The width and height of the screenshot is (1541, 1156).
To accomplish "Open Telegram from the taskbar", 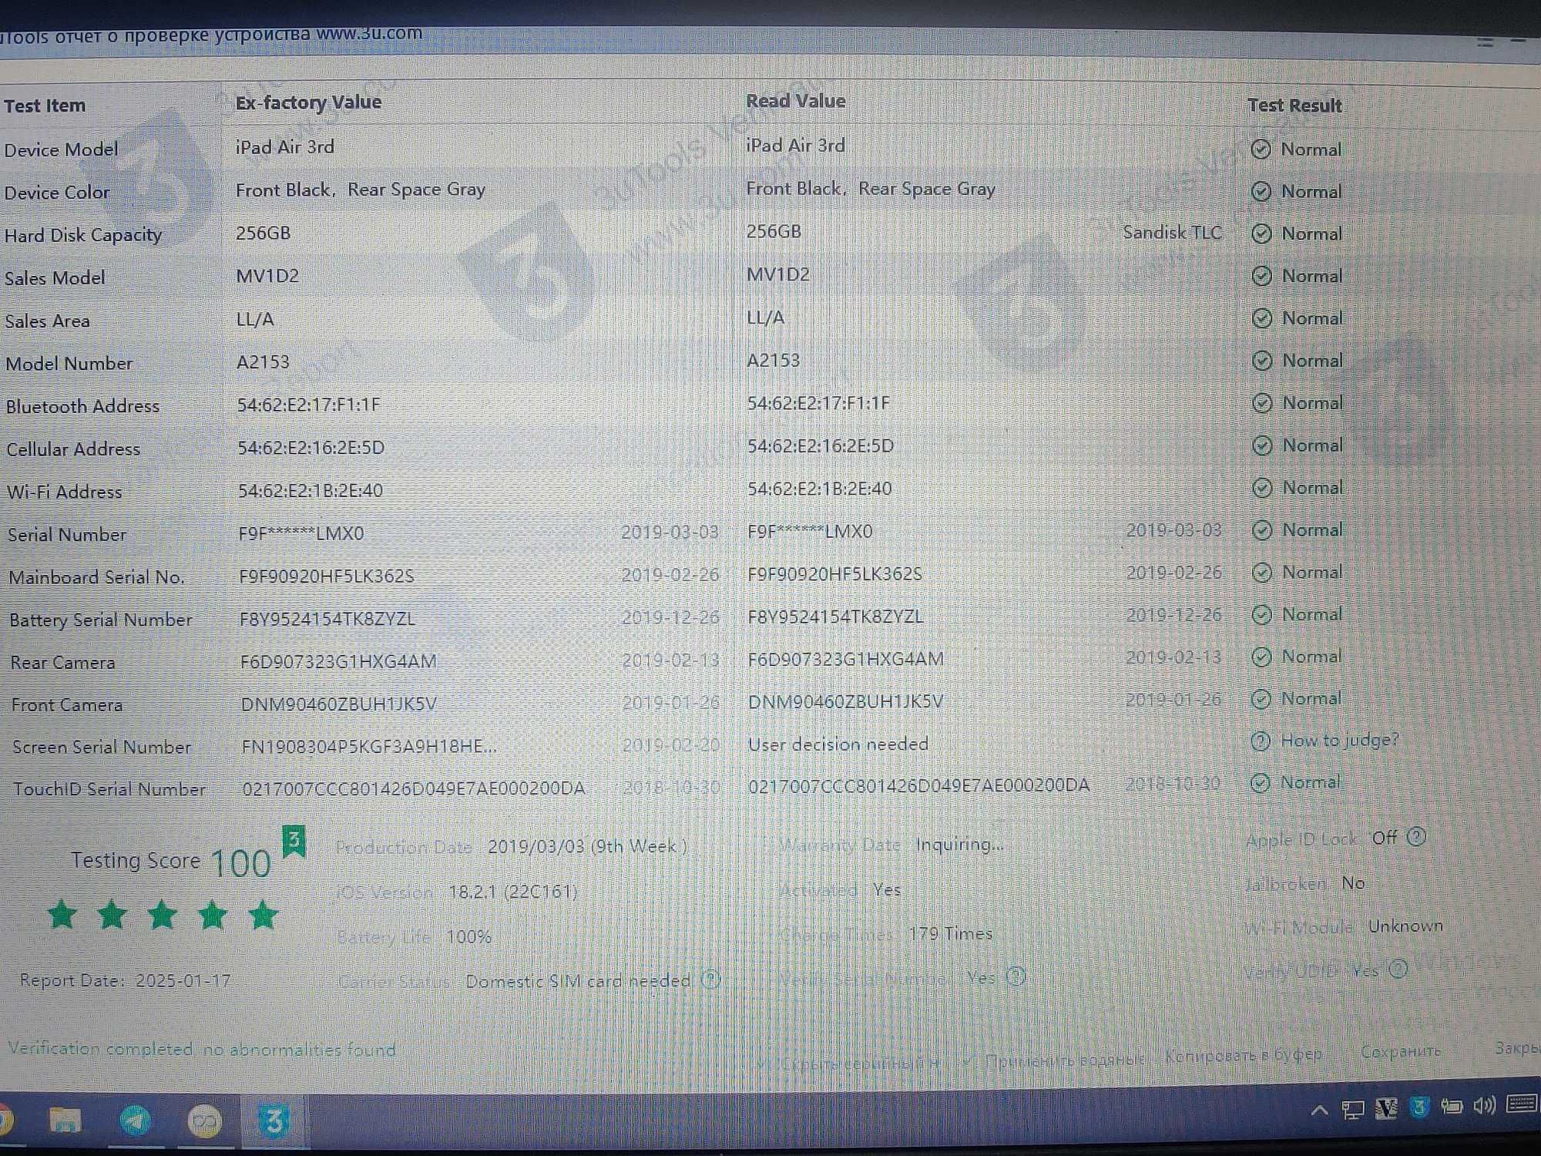I will 136,1120.
